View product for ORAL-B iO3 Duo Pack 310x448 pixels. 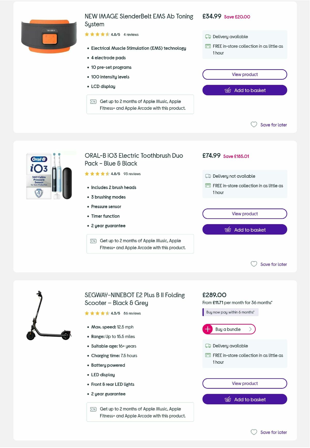click(x=245, y=214)
